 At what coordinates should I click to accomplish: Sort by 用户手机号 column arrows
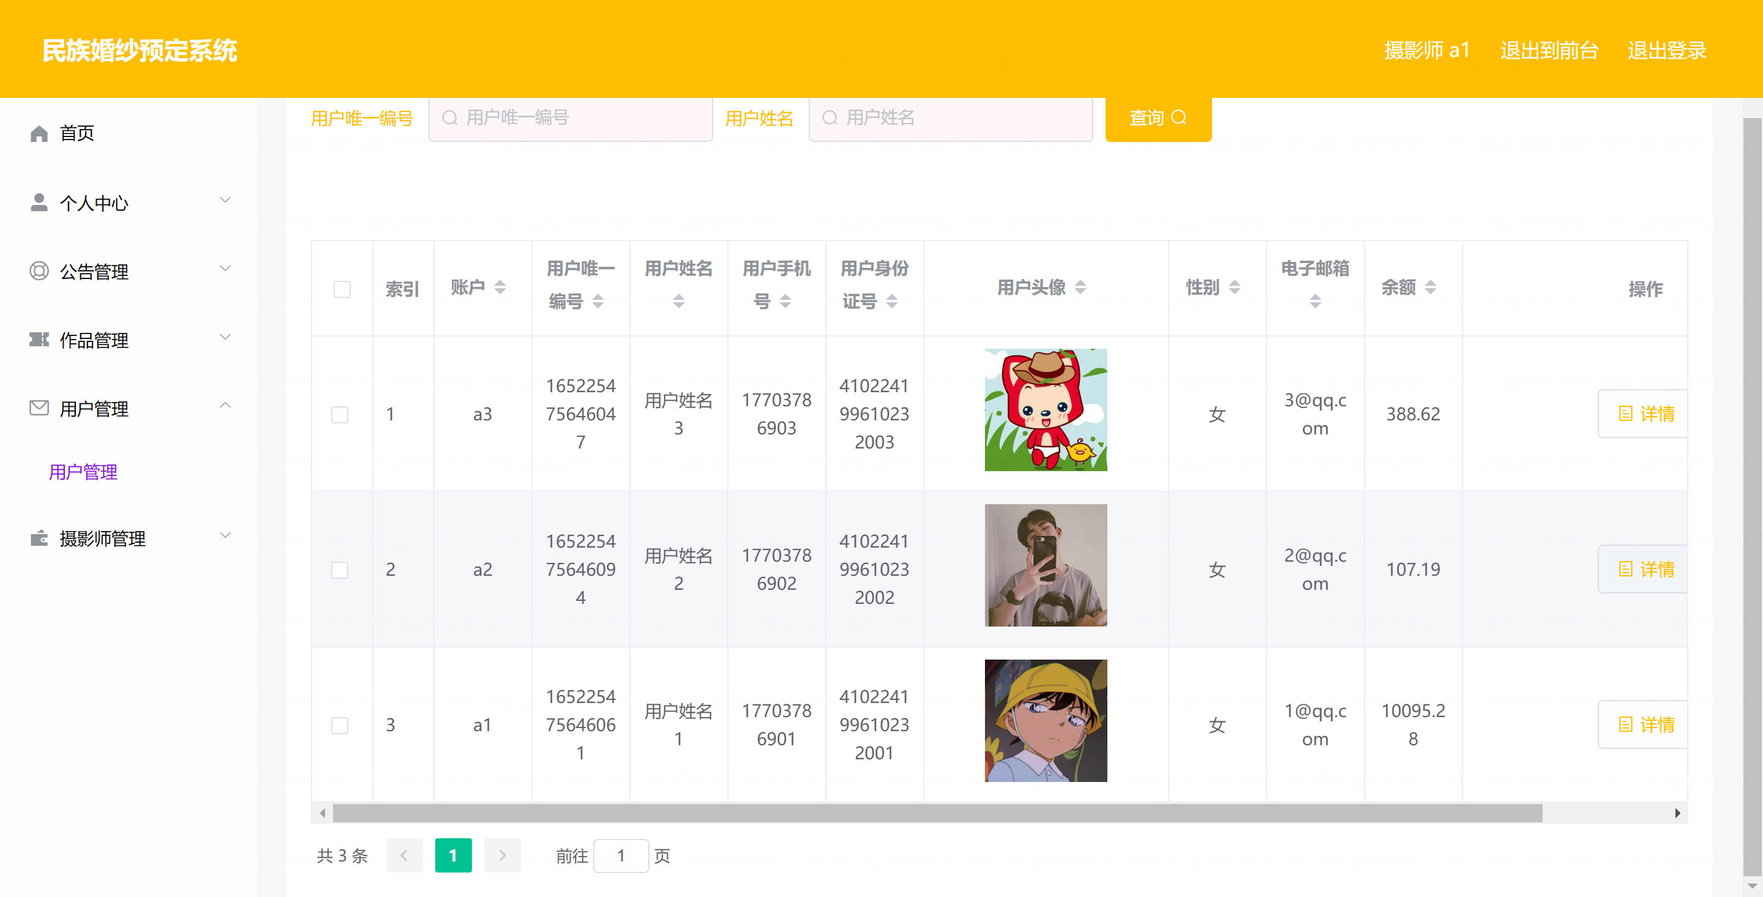coord(785,301)
